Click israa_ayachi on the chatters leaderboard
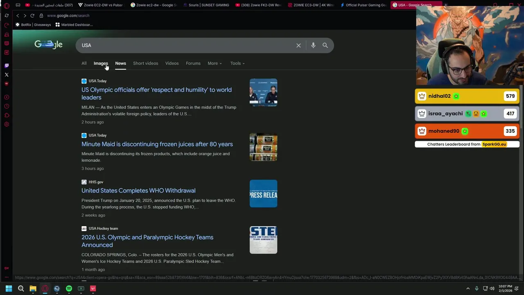 [467, 113]
